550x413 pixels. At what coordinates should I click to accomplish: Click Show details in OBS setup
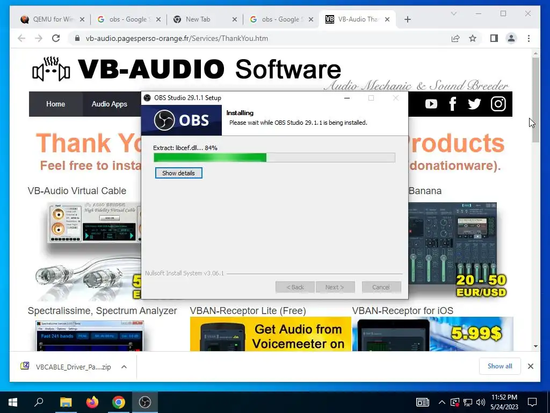click(x=178, y=173)
